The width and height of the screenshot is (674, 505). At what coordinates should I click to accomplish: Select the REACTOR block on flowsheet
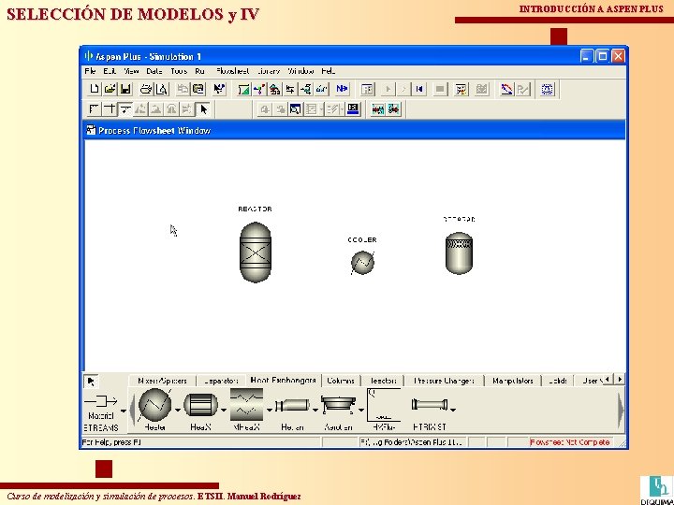click(256, 252)
